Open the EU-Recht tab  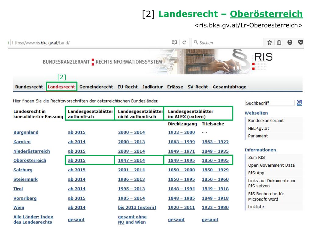(128, 87)
